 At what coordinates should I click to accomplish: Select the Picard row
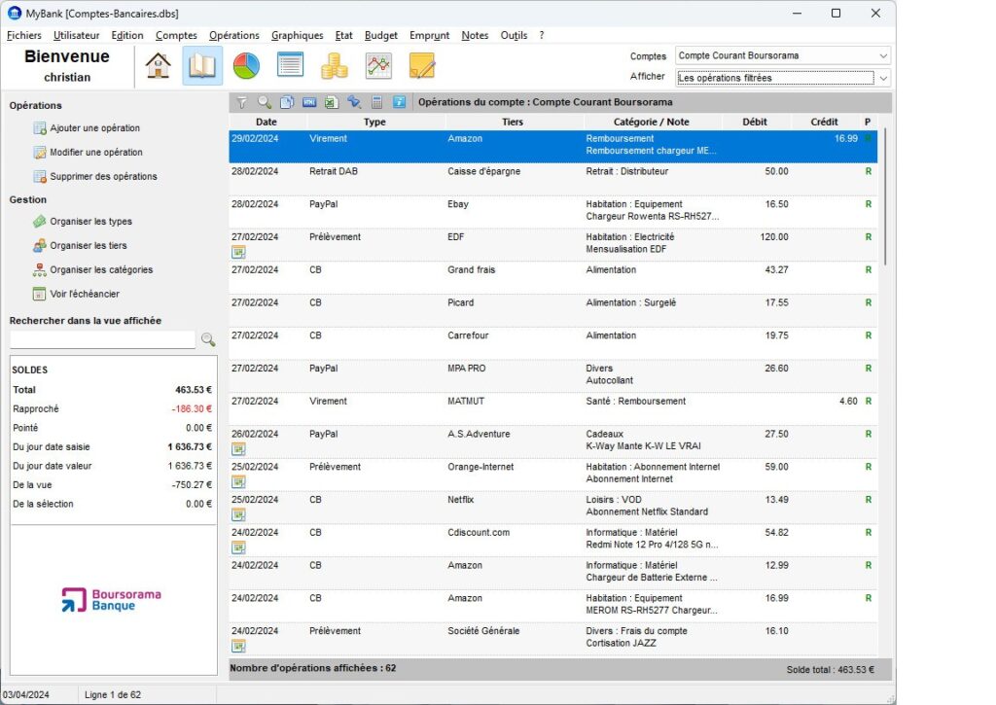point(552,310)
